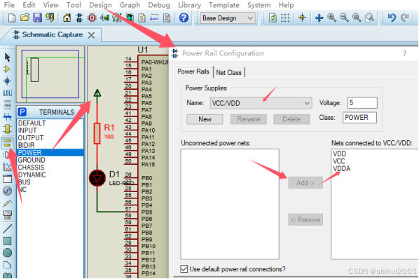This screenshot has height=279, width=419.
Task: Open the Template menu
Action: (224, 5)
